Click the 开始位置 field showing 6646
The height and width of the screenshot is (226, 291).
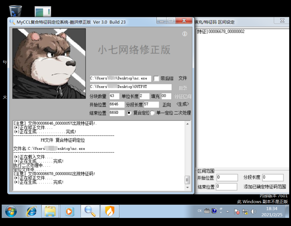pyautogui.click(x=117, y=104)
